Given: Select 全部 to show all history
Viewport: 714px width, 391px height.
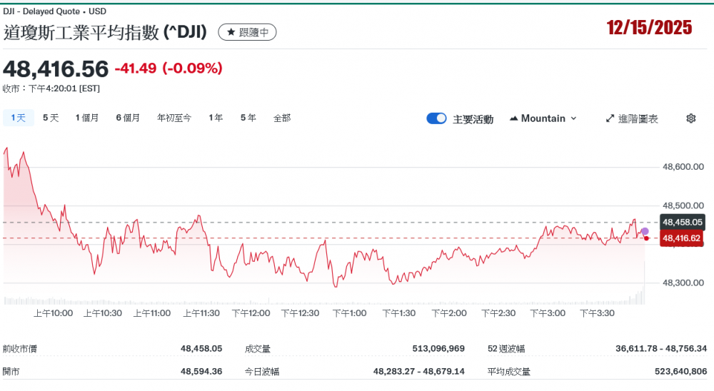Looking at the screenshot, I should coord(282,118).
